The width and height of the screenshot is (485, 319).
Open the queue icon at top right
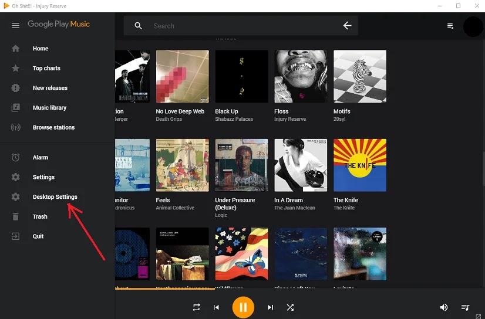coord(450,26)
